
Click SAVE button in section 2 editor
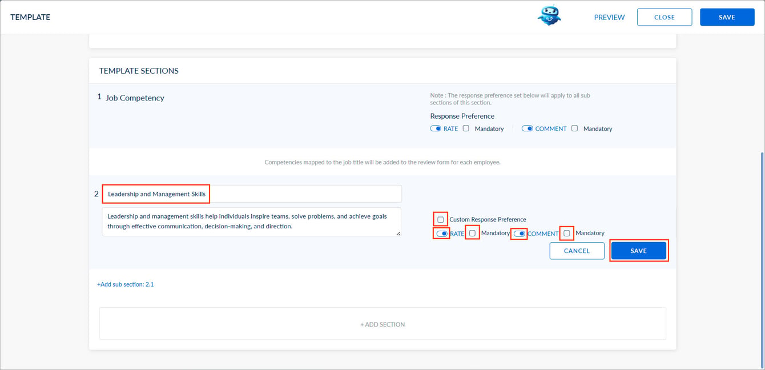pyautogui.click(x=638, y=251)
